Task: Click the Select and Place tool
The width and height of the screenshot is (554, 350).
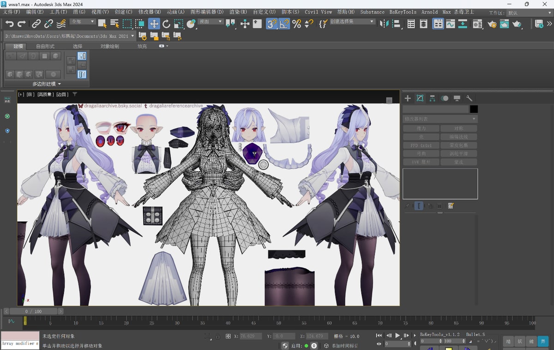Action: pos(191,24)
